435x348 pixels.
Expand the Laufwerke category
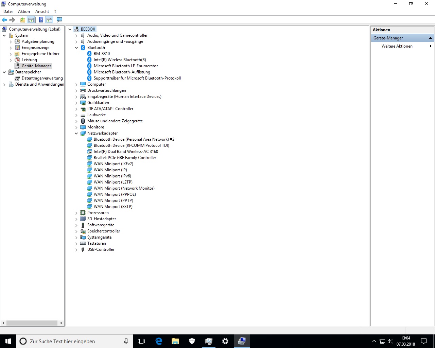76,115
